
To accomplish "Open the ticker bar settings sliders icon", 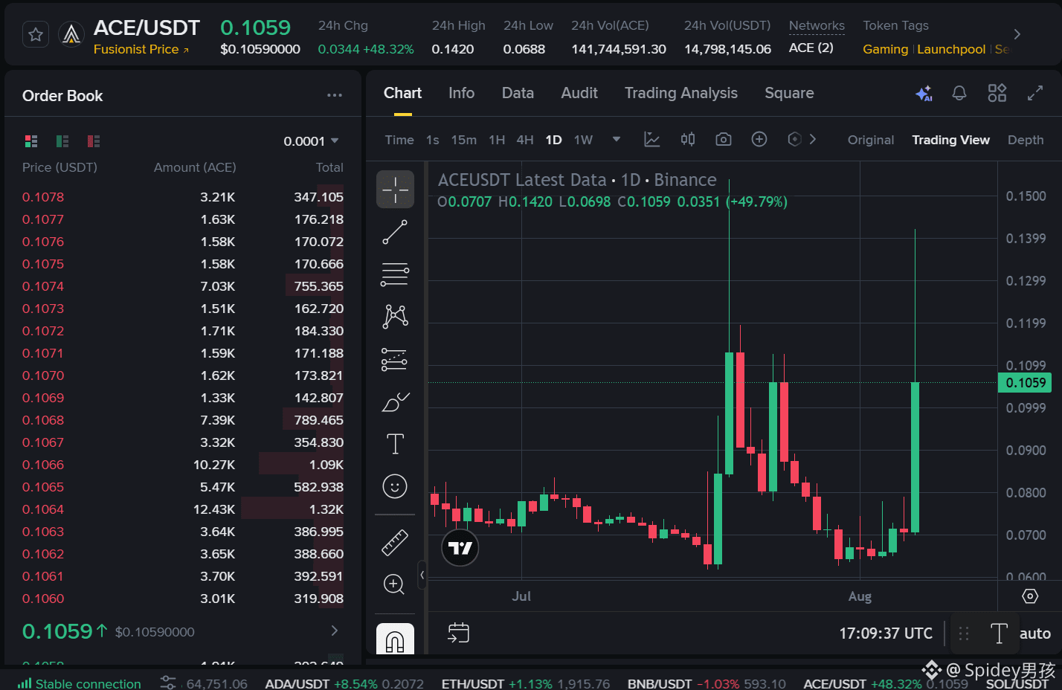I will click(168, 683).
